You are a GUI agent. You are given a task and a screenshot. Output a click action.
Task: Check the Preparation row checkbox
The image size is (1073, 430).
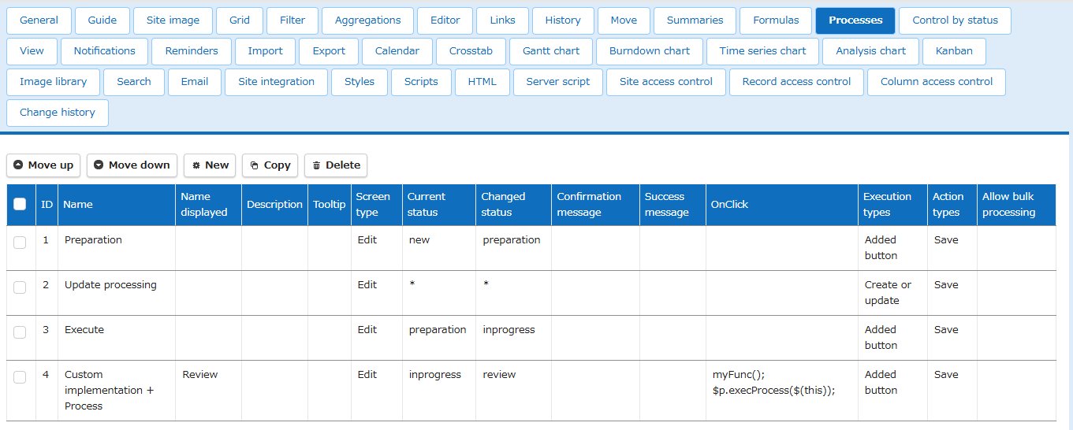[20, 243]
